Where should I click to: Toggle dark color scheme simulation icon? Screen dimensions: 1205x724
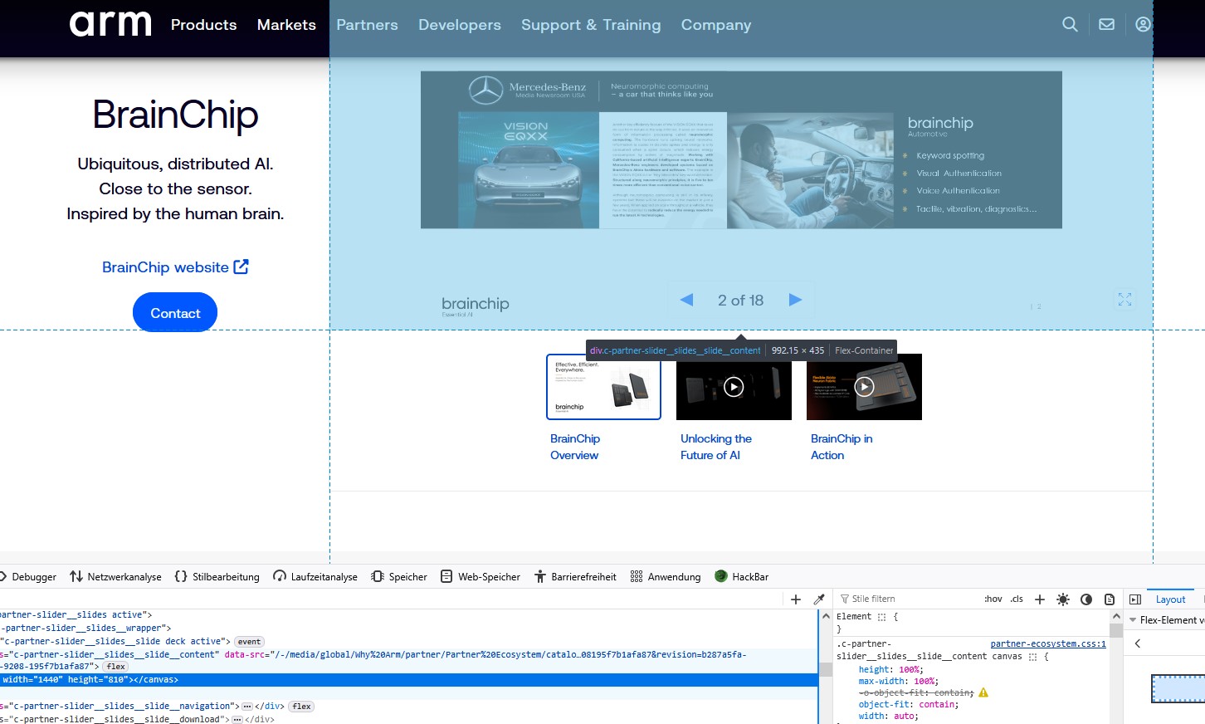(1086, 599)
